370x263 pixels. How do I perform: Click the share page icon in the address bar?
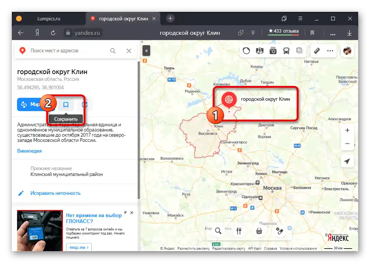[241, 33]
